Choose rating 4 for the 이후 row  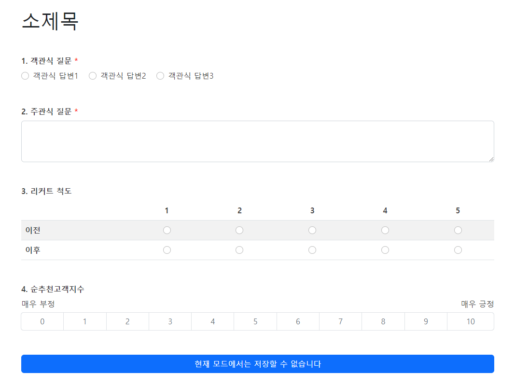click(385, 250)
